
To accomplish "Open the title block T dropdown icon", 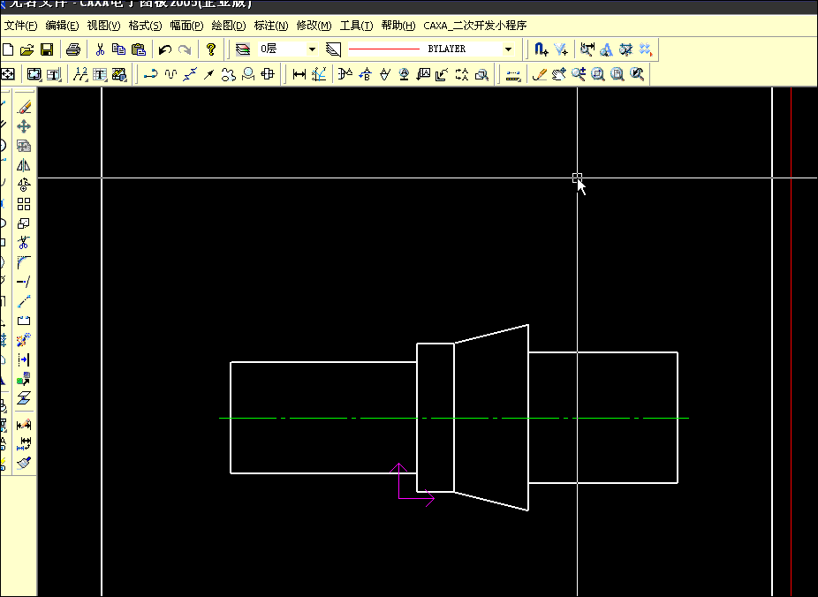I will 54,74.
